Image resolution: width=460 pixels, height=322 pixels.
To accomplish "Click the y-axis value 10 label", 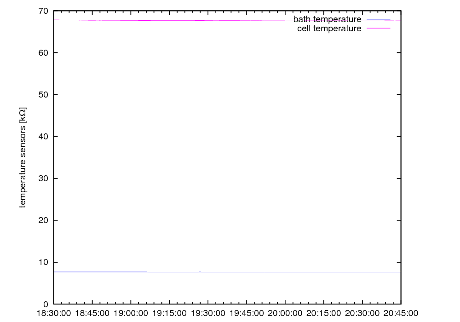I will (x=43, y=262).
